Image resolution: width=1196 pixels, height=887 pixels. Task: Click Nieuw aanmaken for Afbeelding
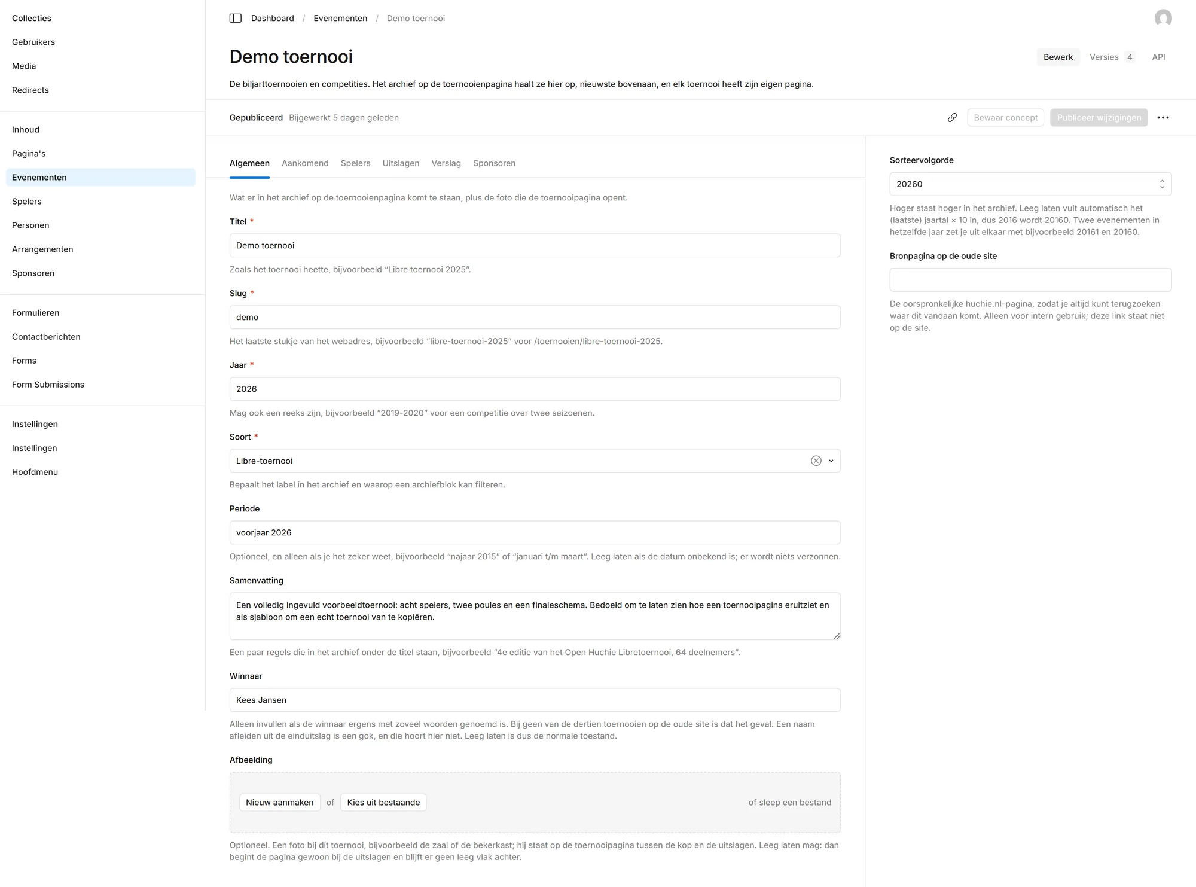coord(279,803)
